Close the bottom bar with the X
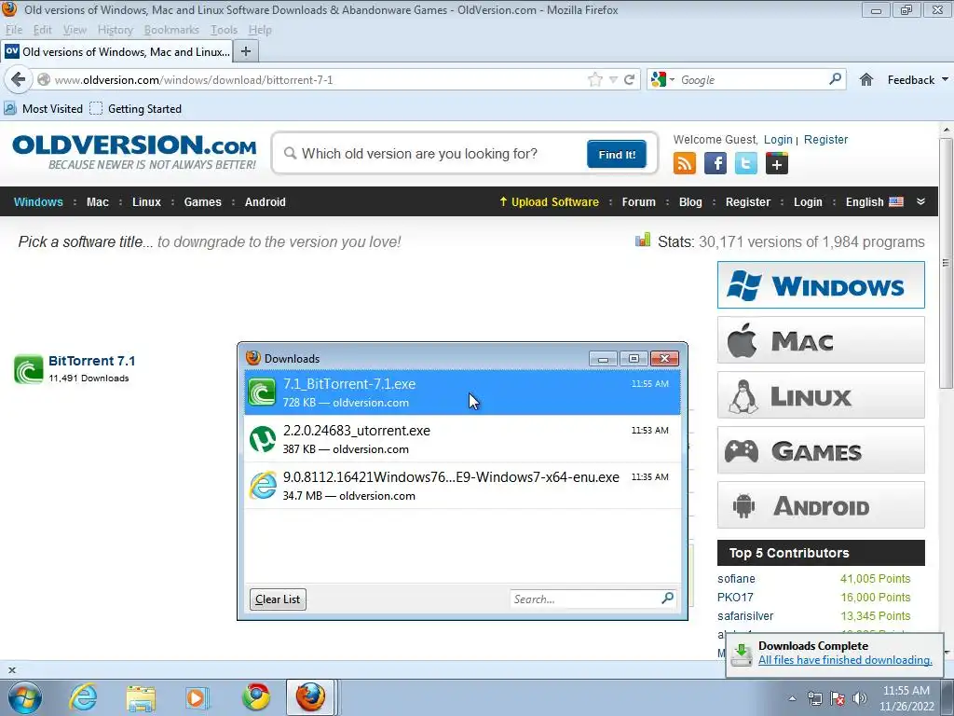Screen dimensions: 954x716 pyautogui.click(x=11, y=669)
